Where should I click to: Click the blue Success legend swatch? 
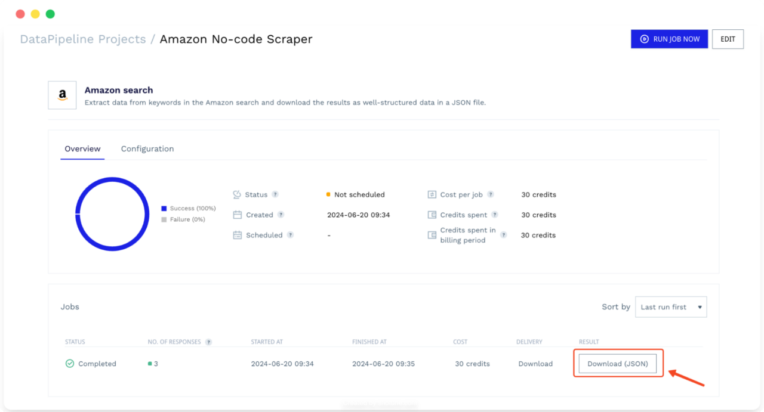[164, 209]
